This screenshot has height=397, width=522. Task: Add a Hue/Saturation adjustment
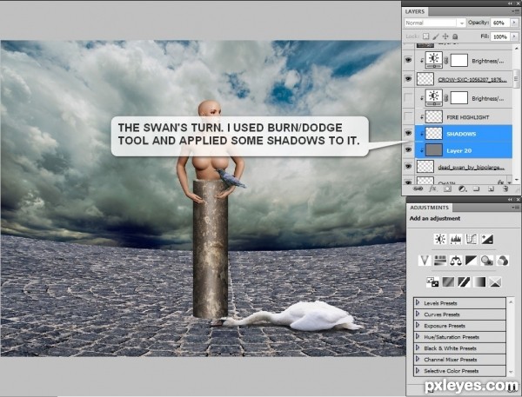[440, 261]
